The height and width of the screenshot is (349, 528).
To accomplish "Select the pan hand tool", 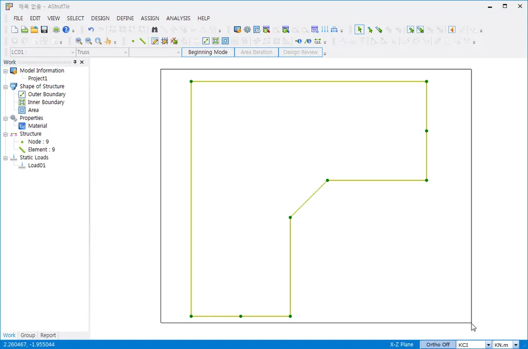I will coord(108,41).
